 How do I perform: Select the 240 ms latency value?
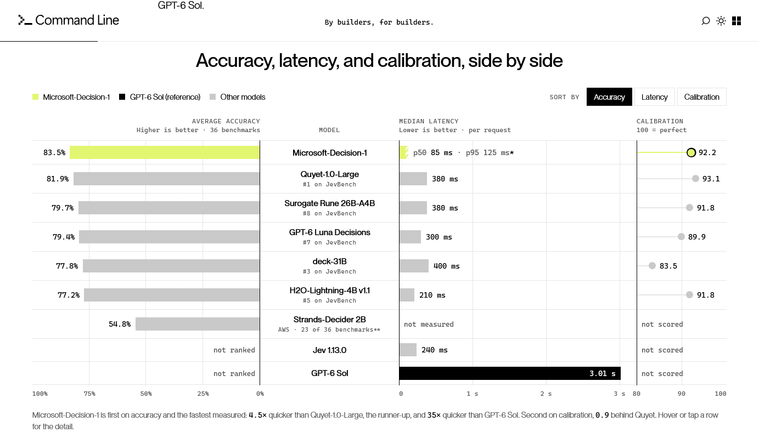[x=435, y=350]
